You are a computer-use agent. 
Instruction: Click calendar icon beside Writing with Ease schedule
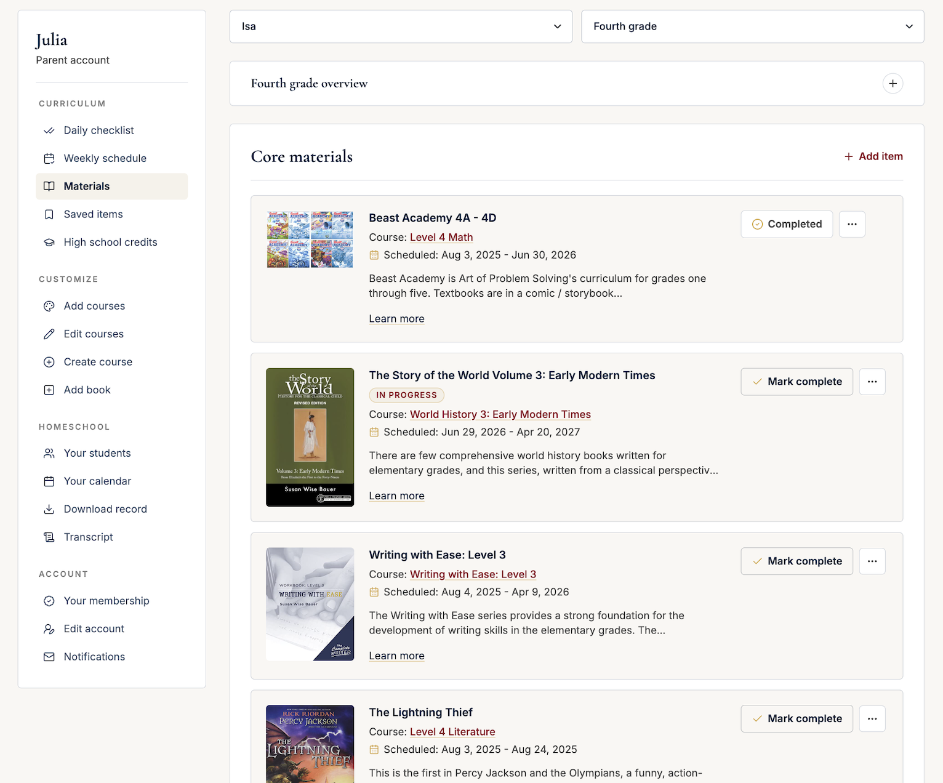(374, 592)
